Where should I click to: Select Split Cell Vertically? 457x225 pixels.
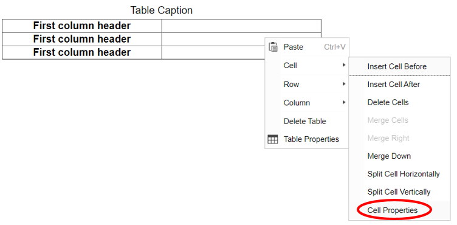399,192
